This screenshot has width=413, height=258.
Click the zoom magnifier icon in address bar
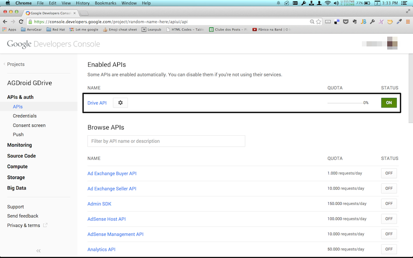(312, 22)
